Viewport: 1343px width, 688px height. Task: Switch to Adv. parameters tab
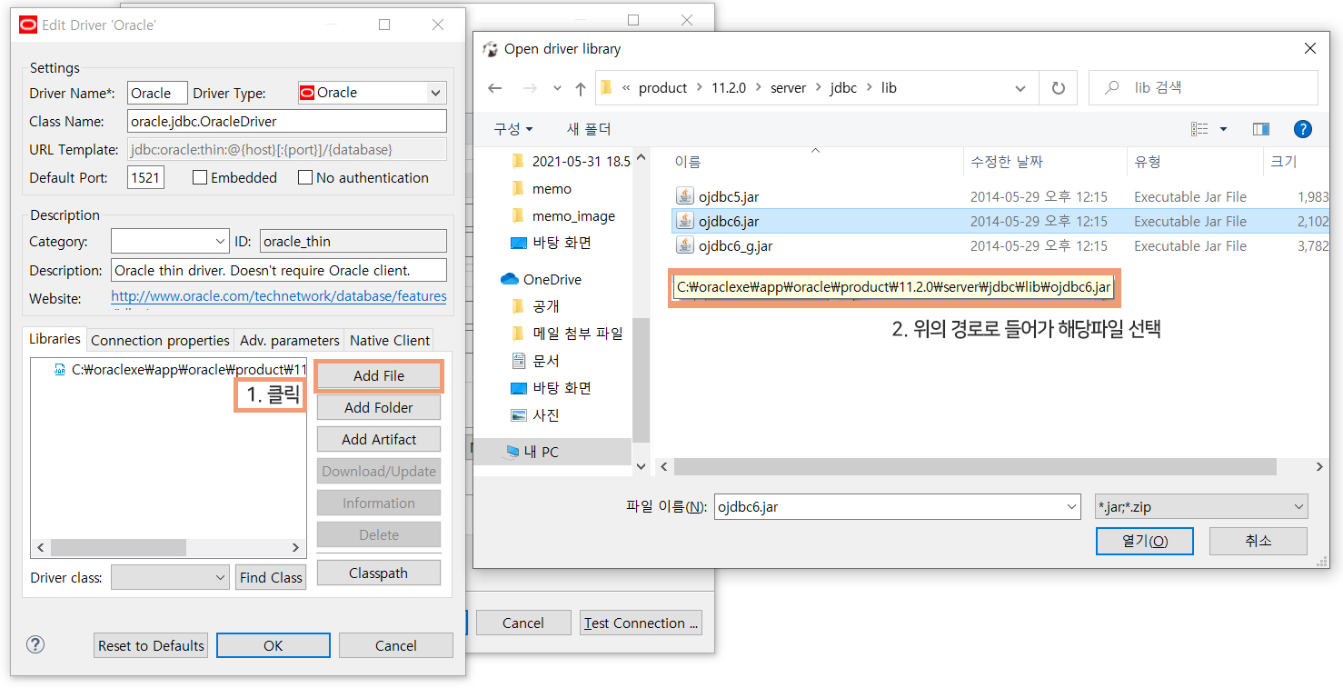[290, 340]
